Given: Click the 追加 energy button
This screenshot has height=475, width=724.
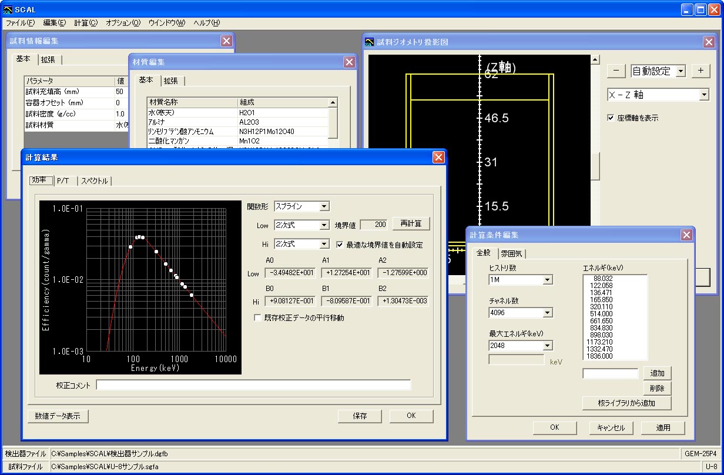Looking at the screenshot, I should coord(658,373).
